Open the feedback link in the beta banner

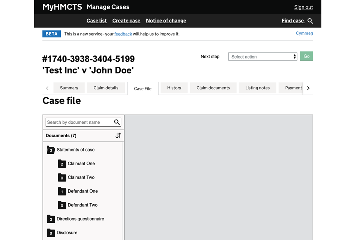tap(123, 34)
